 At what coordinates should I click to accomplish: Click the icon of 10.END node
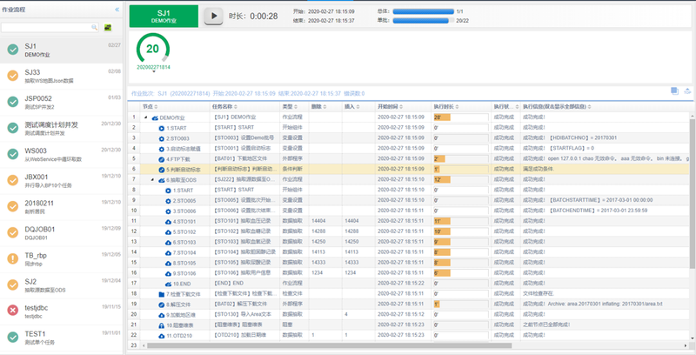pos(168,284)
